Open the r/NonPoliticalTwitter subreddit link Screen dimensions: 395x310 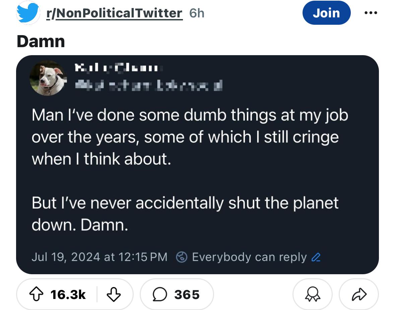click(x=114, y=13)
